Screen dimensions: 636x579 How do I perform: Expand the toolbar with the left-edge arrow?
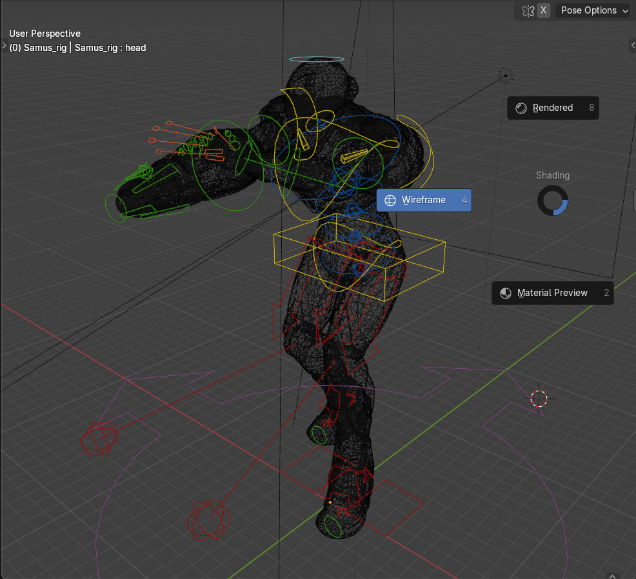point(4,45)
